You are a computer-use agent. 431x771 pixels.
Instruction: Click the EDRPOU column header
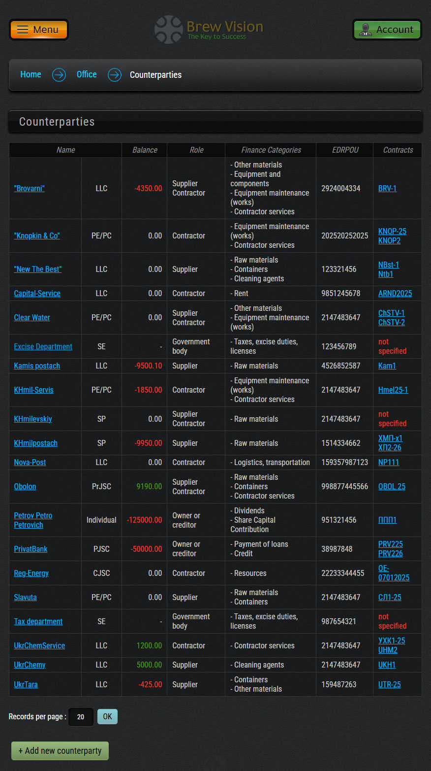345,150
